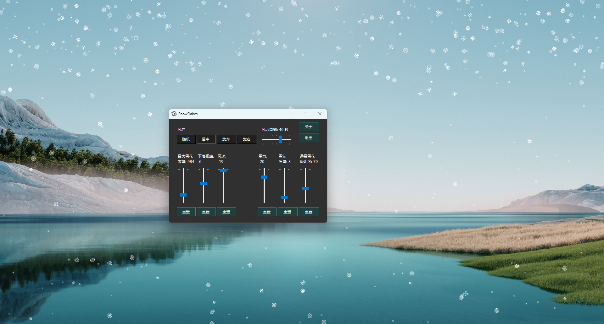Image resolution: width=604 pixels, height=324 pixels.
Task: Reset the 下落频率 value with 重置
Action: pos(206,212)
